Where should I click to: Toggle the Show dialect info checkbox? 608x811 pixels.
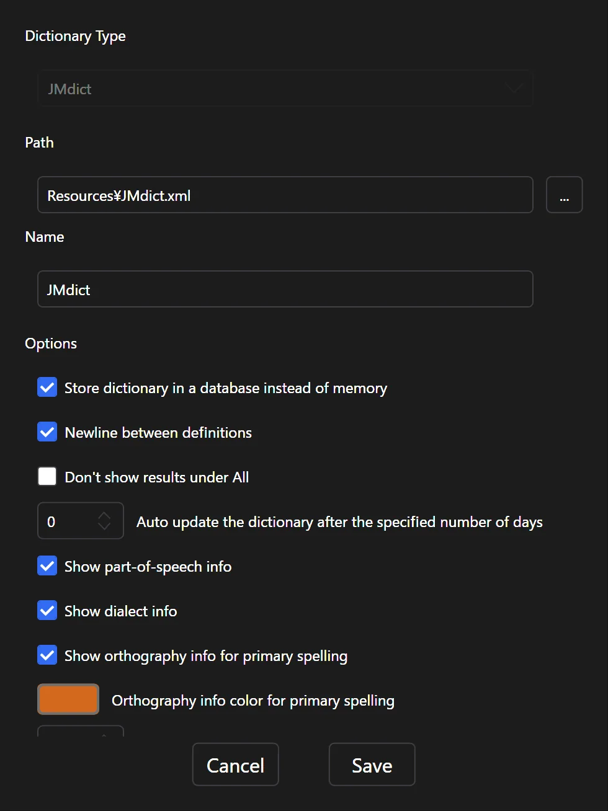pos(48,611)
